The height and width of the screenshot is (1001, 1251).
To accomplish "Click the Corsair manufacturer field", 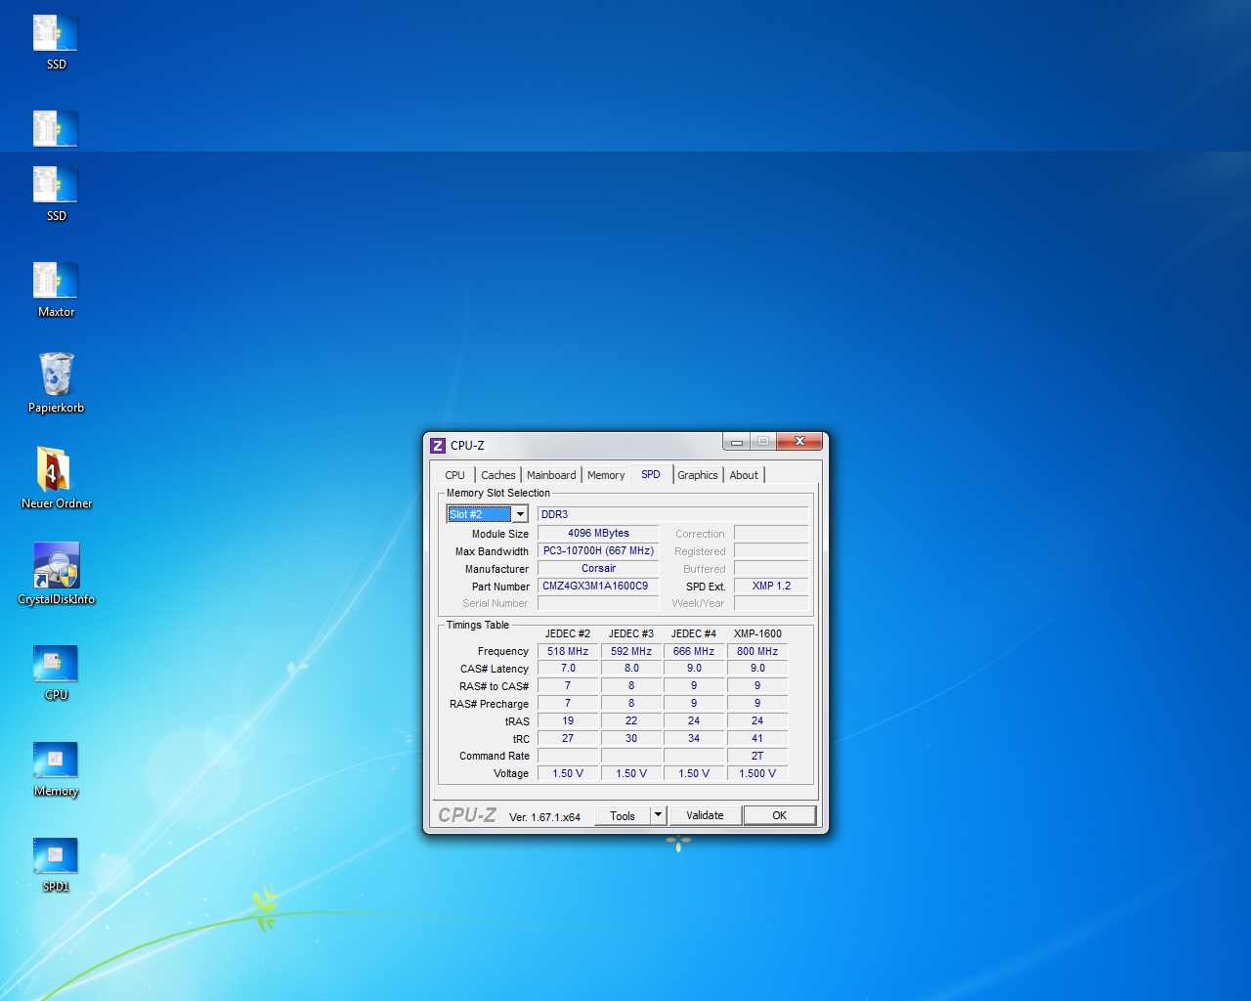I will pyautogui.click(x=598, y=569).
